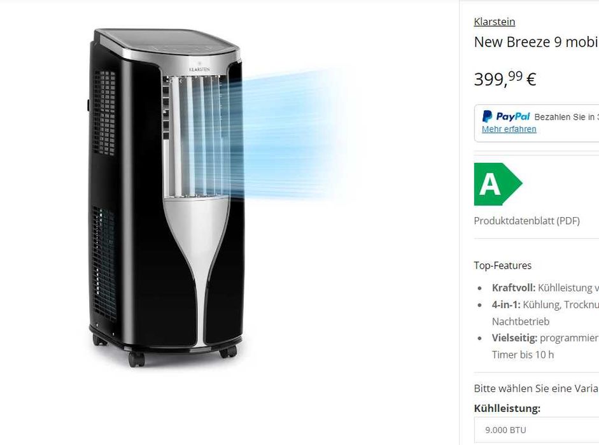Open the Klarstein brand link
Screen dimensions: 599x445
tap(495, 22)
